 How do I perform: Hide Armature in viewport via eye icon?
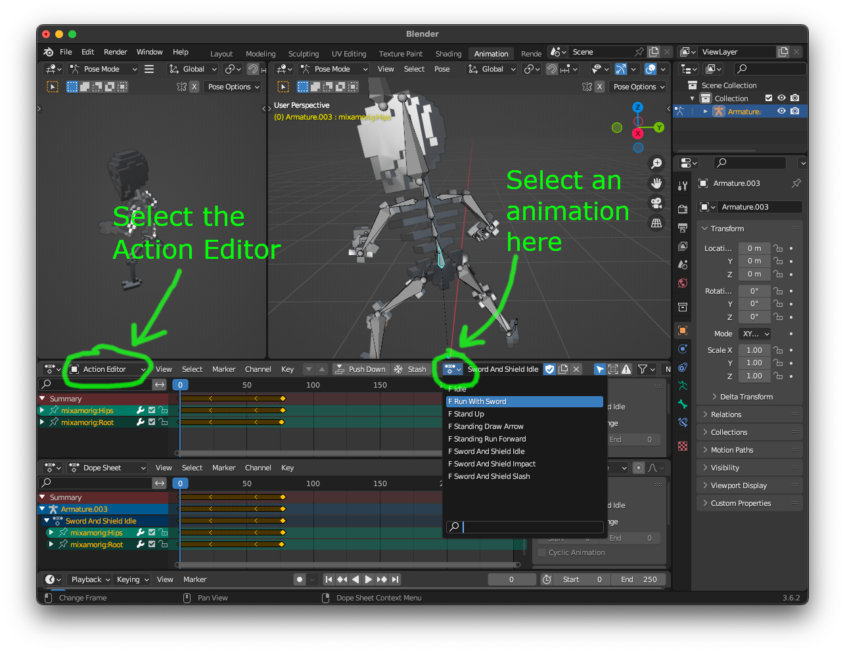click(x=781, y=112)
